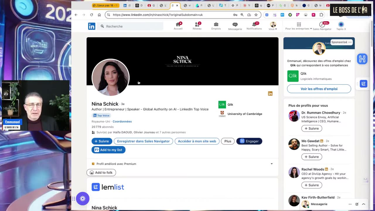Click the LinkedIn logo home icon
This screenshot has height=211, width=375.
click(x=92, y=26)
